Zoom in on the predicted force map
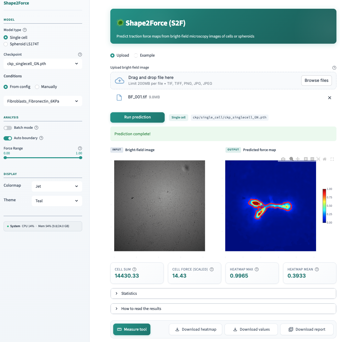The width and height of the screenshot is (340, 342). click(x=305, y=159)
